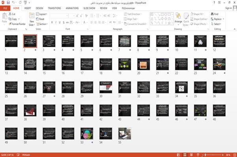Click Increase Font Size icon

(x=77, y=16)
